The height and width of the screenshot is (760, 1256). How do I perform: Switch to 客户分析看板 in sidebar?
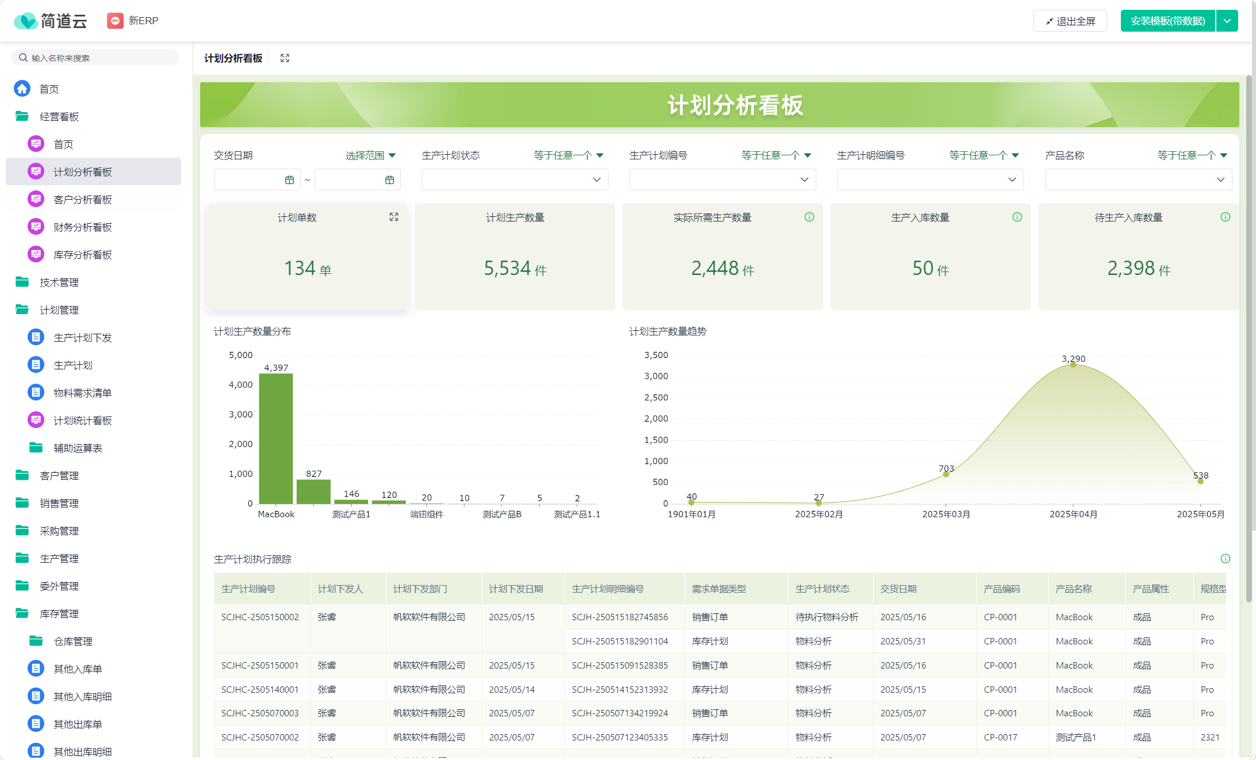coord(82,199)
